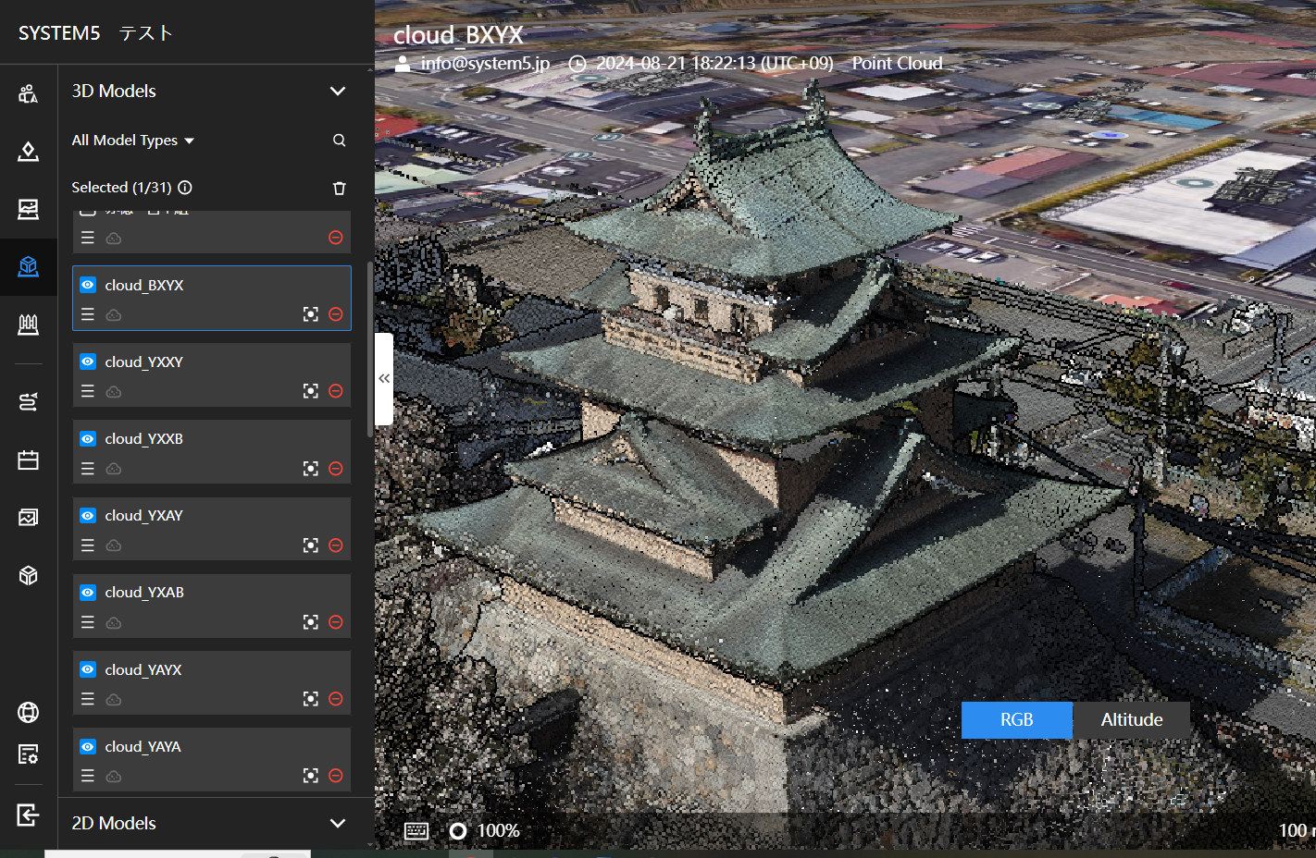This screenshot has height=858, width=1316.
Task: Focus the view on cloud_YXXY model
Action: [311, 391]
